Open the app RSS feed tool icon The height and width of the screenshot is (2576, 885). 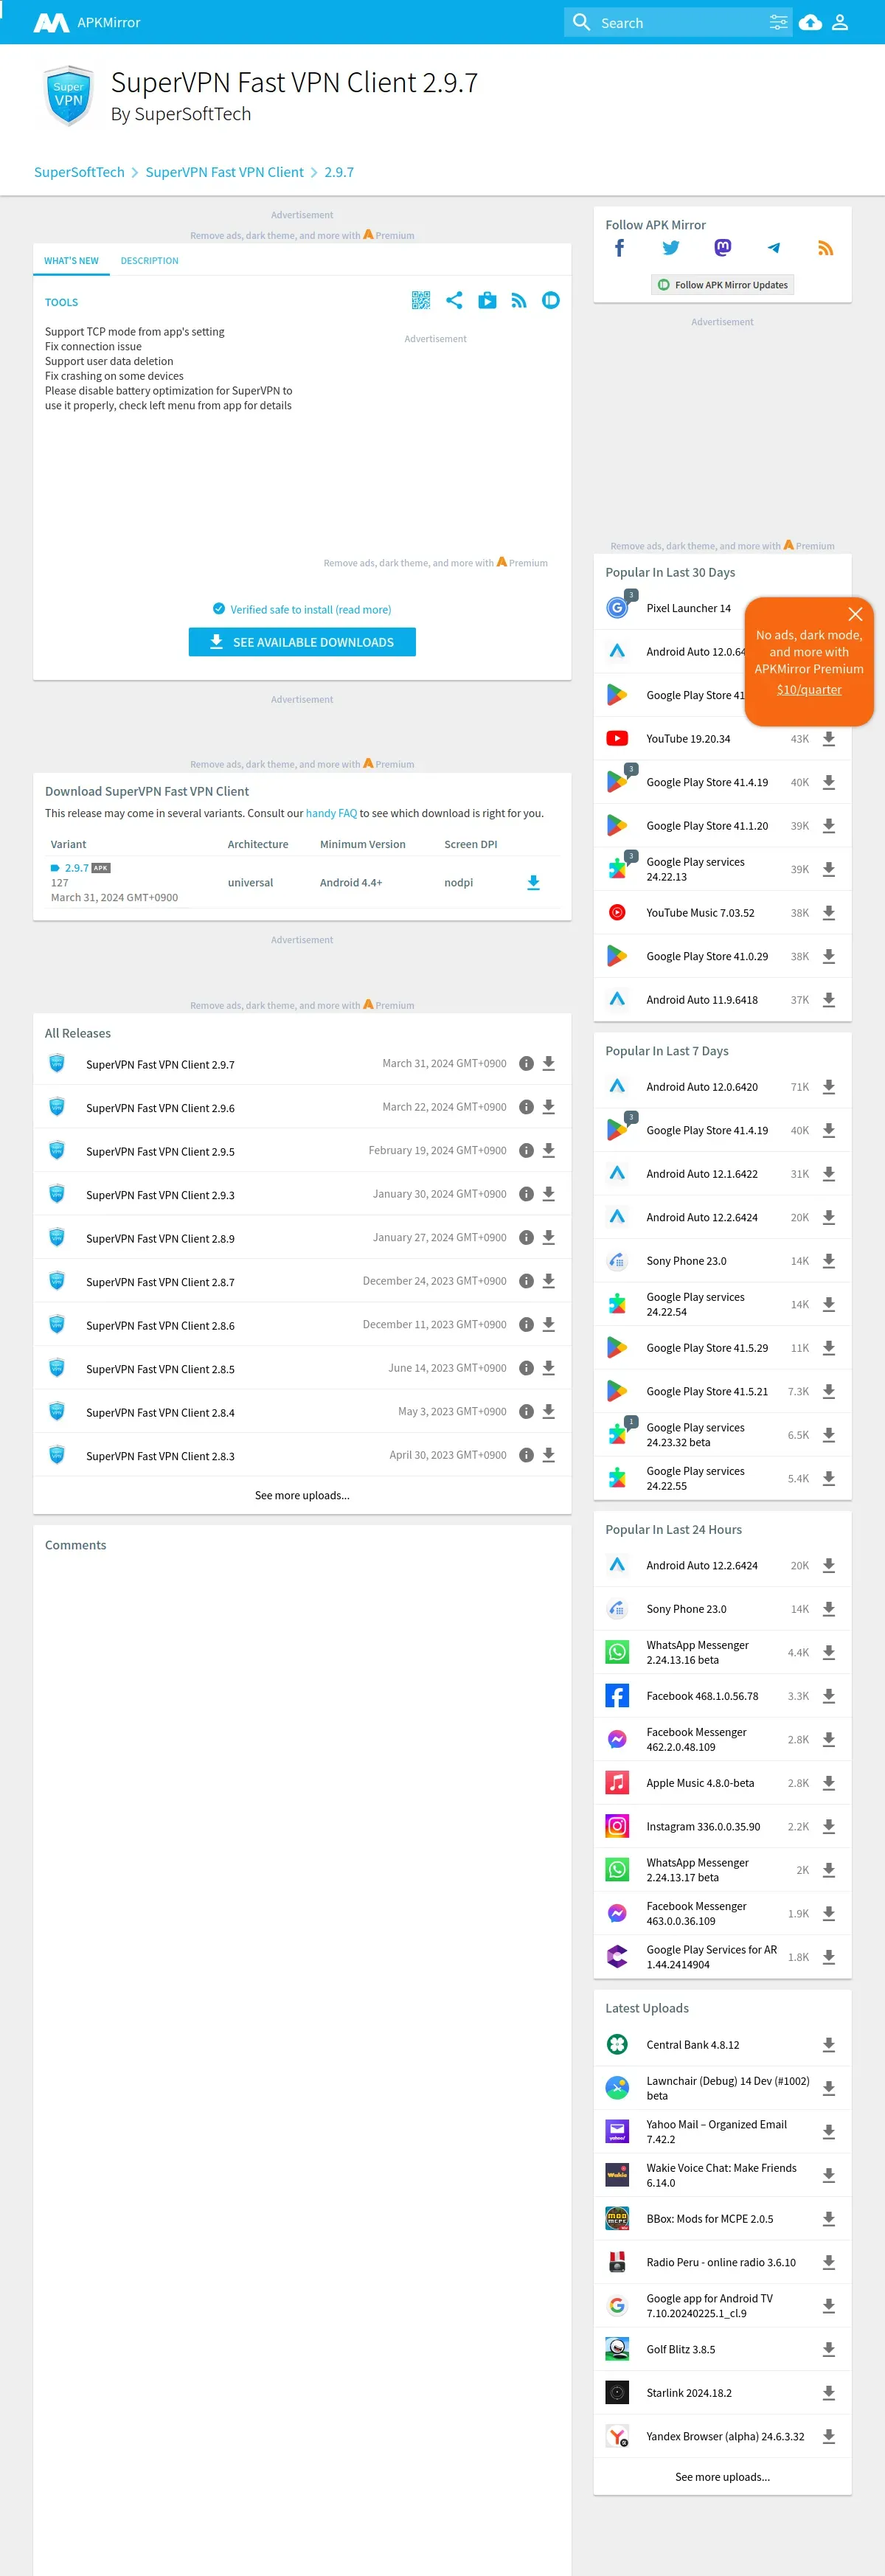(x=519, y=300)
